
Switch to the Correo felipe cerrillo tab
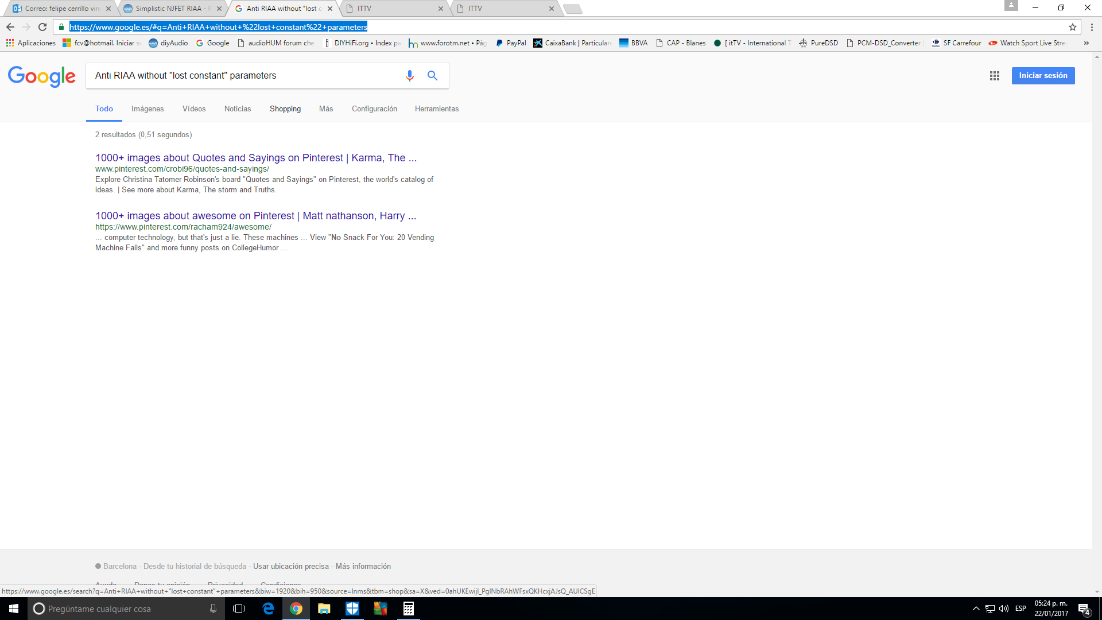click(63, 9)
